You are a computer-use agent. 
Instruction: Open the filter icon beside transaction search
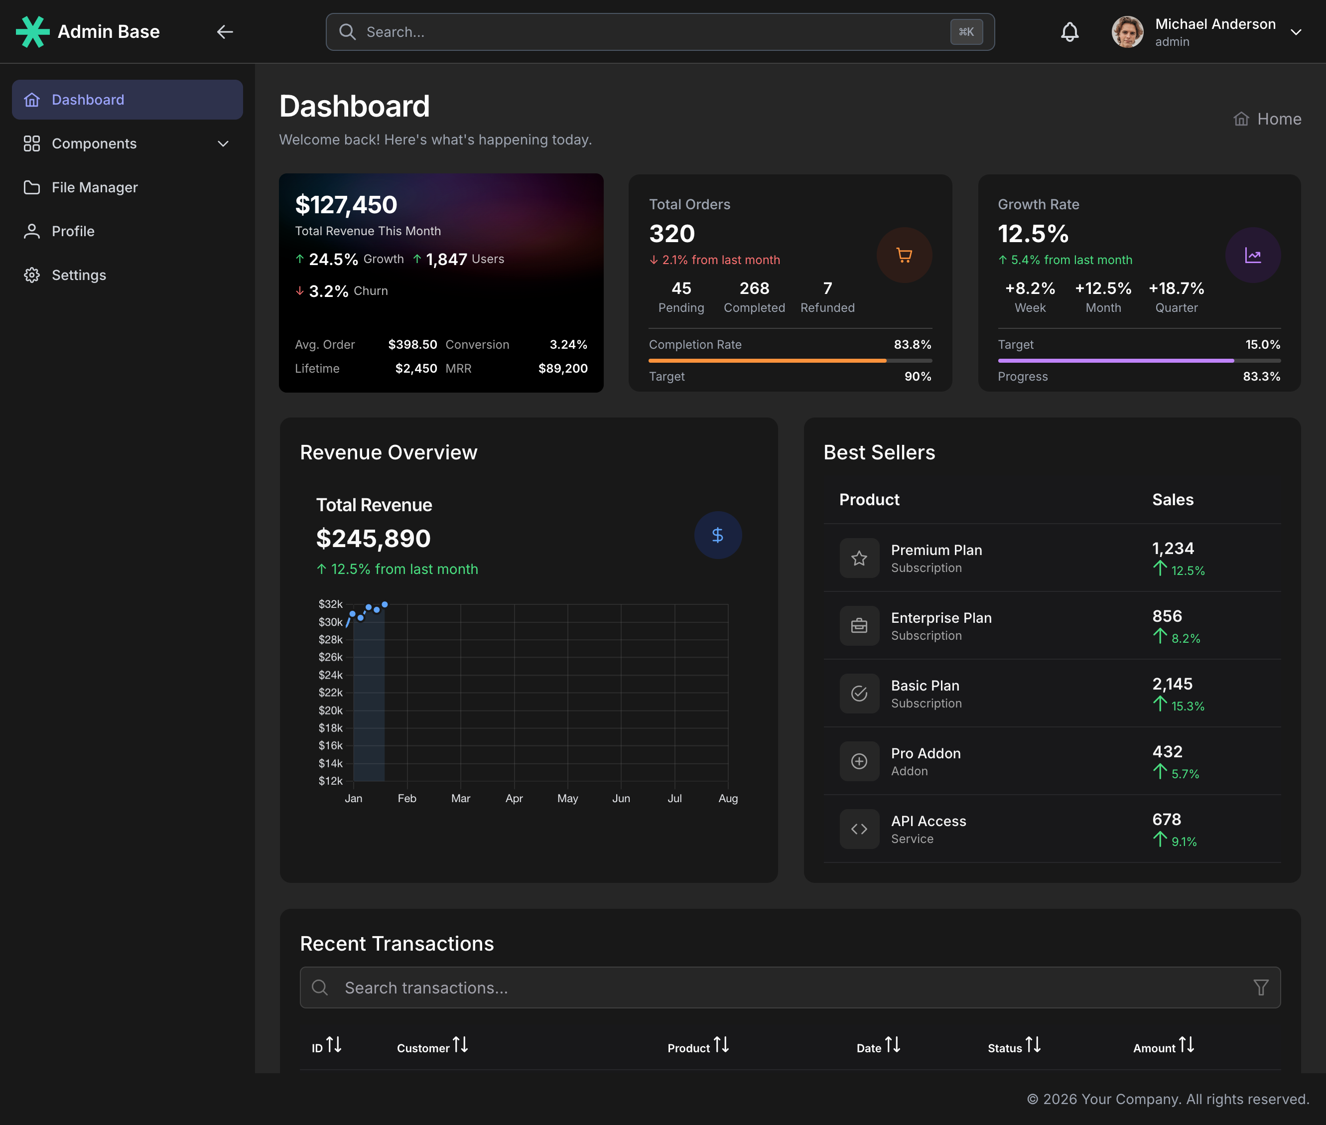pos(1261,987)
